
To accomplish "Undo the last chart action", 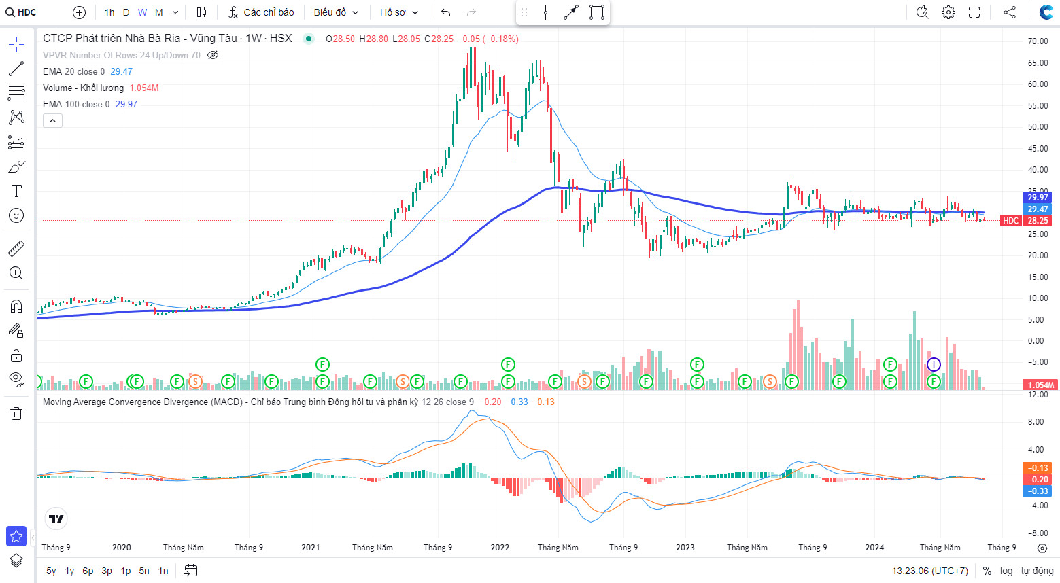I will pyautogui.click(x=445, y=12).
